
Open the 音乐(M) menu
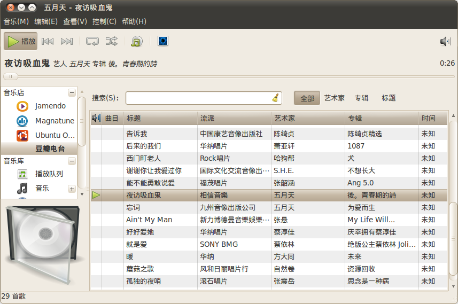16,21
